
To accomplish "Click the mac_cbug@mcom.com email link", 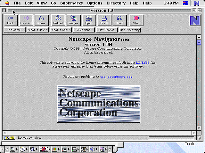I will (x=116, y=77).
